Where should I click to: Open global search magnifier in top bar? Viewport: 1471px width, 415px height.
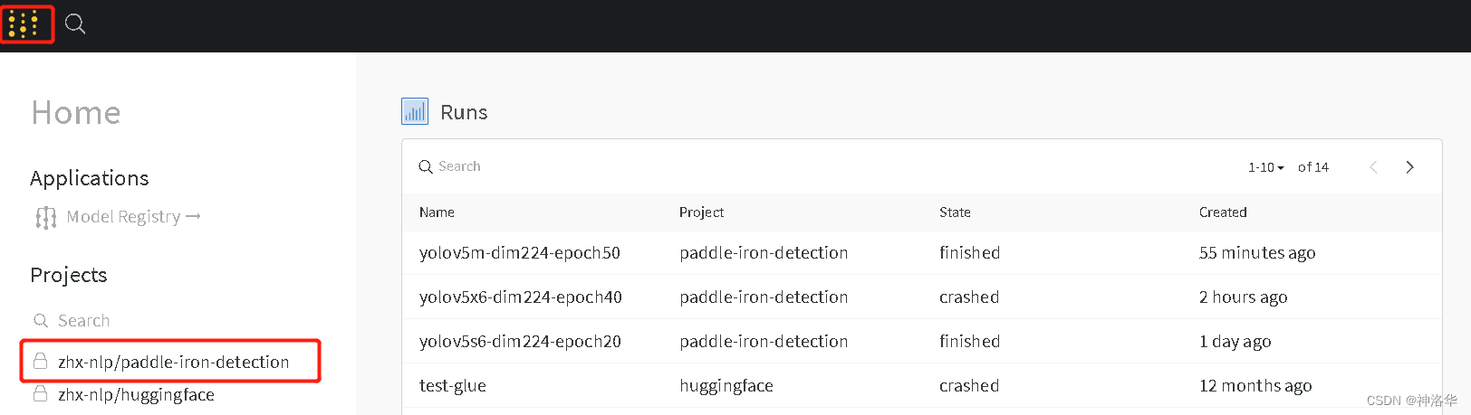click(75, 24)
